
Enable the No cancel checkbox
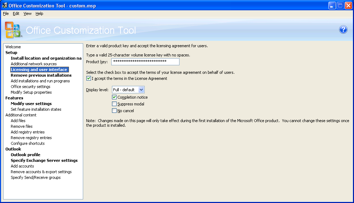pyautogui.click(x=114, y=111)
